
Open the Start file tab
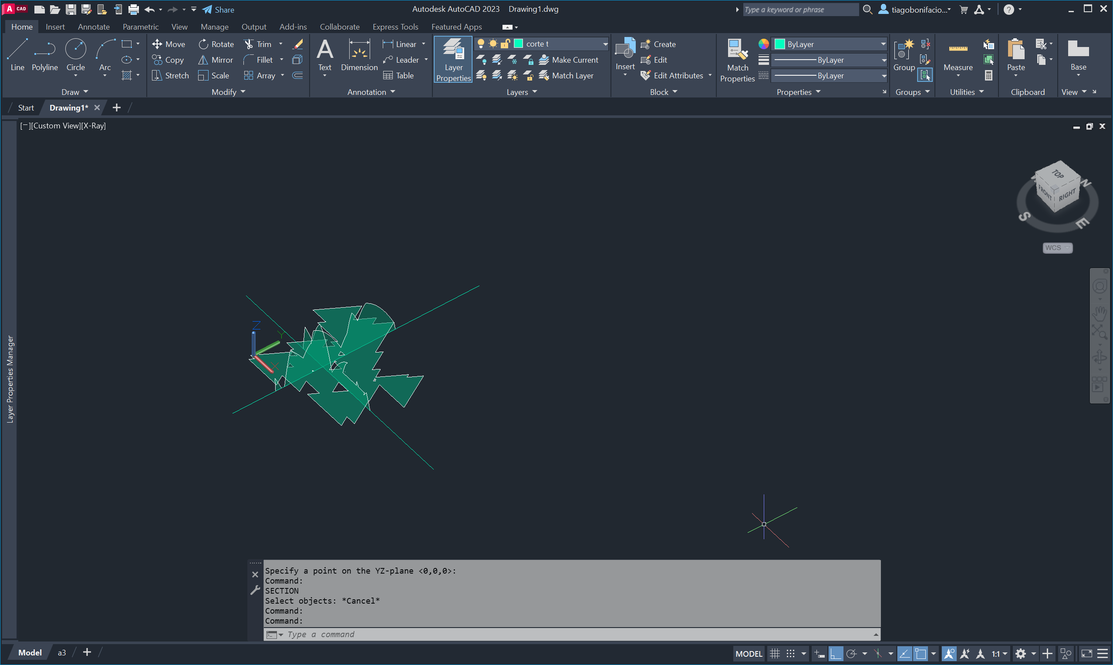tap(26, 107)
